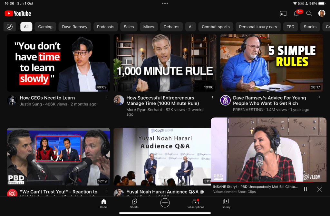Go to Home in bottom bar
The height and width of the screenshot is (216, 330).
104,203
